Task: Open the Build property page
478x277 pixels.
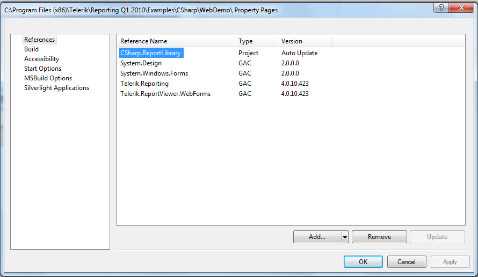Action: point(31,49)
